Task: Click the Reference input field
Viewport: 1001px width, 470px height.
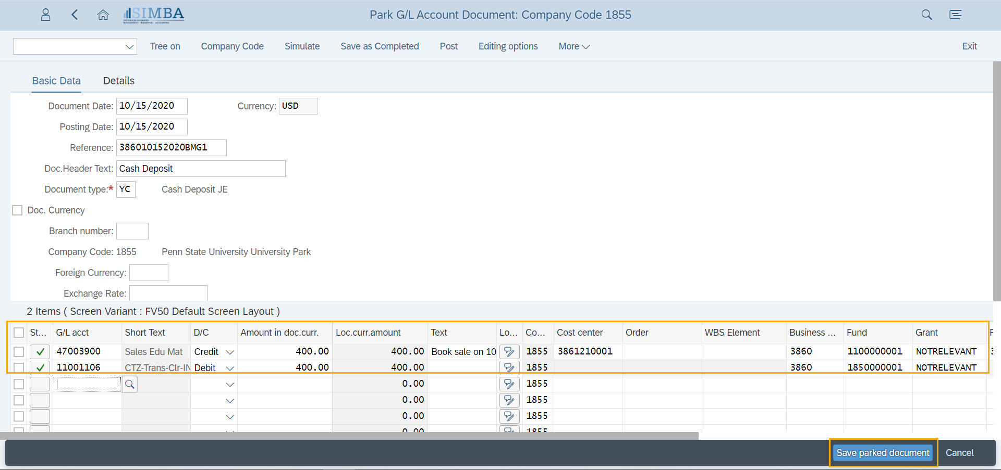Action: tap(172, 148)
